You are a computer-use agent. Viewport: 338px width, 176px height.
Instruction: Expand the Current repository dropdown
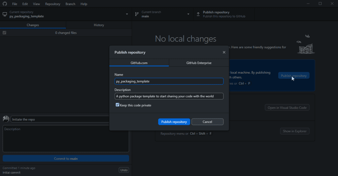(x=127, y=14)
